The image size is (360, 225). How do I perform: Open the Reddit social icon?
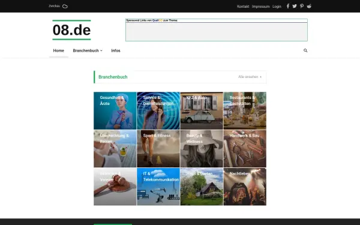[309, 6]
